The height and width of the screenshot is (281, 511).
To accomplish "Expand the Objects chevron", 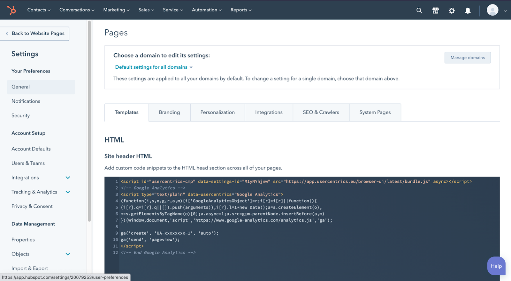I will (68, 254).
